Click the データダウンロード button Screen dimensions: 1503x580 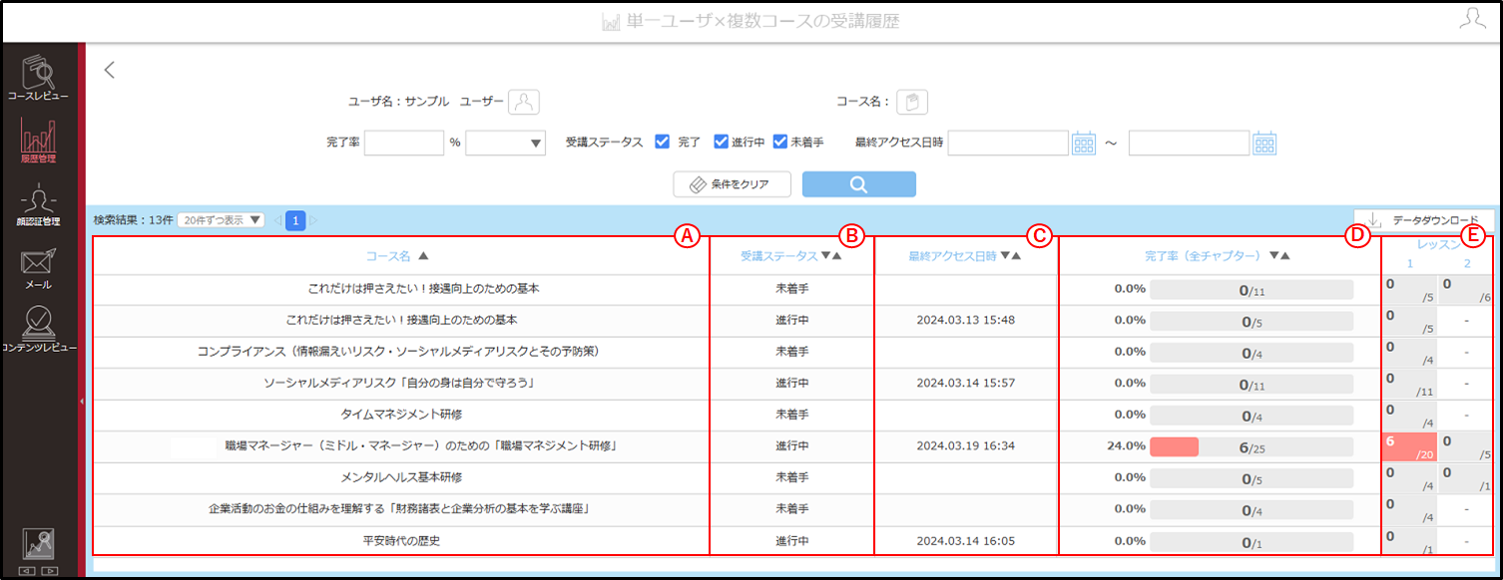coord(1424,220)
